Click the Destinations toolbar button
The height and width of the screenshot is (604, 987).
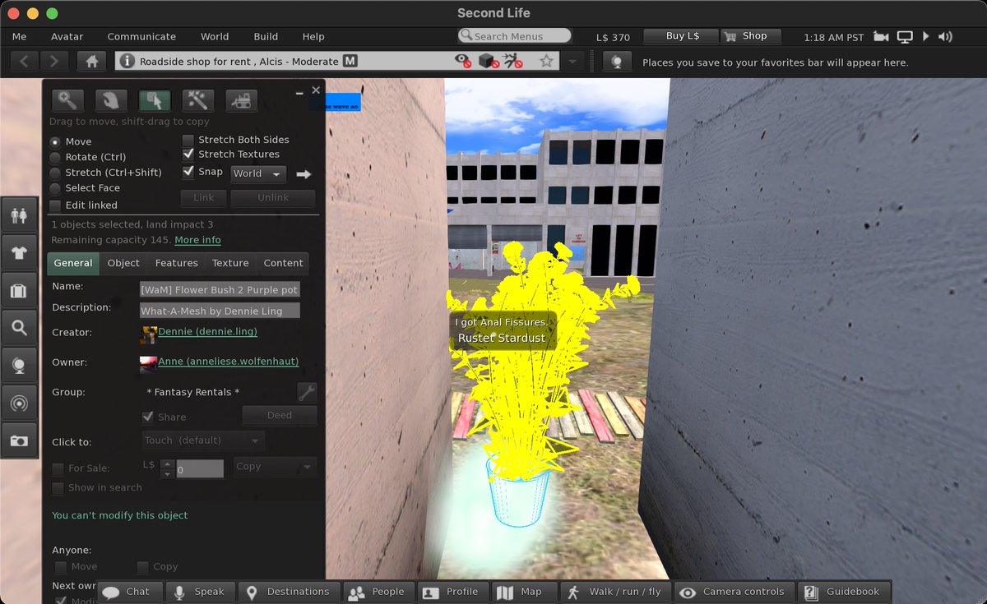point(288,592)
